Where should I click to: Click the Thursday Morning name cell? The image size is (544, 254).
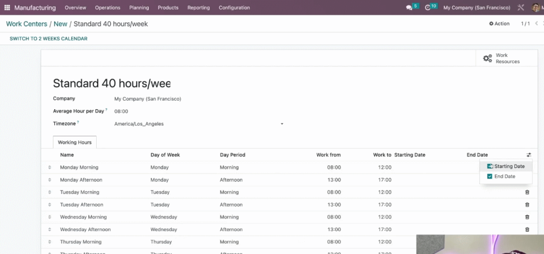click(81, 242)
